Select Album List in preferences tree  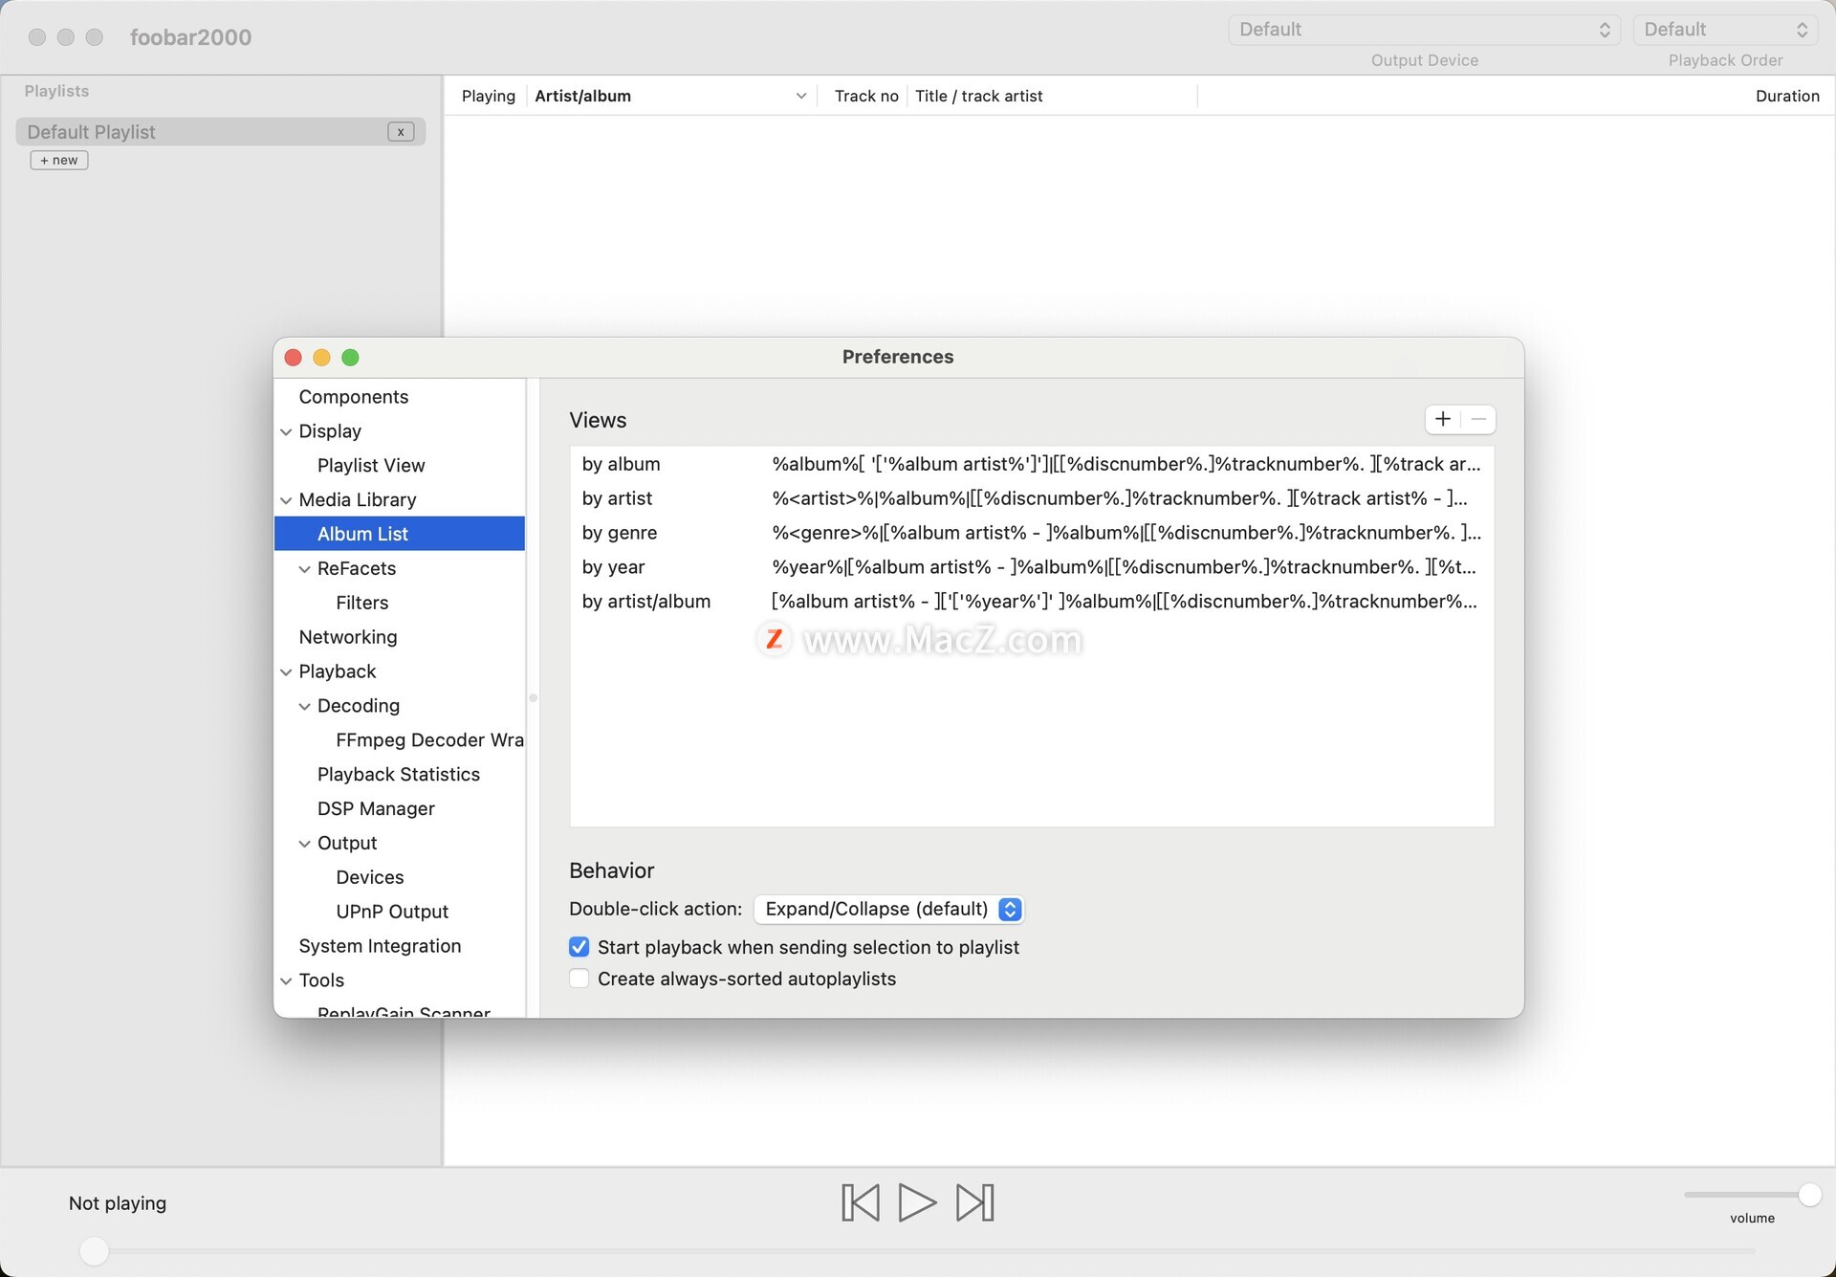pos(400,534)
